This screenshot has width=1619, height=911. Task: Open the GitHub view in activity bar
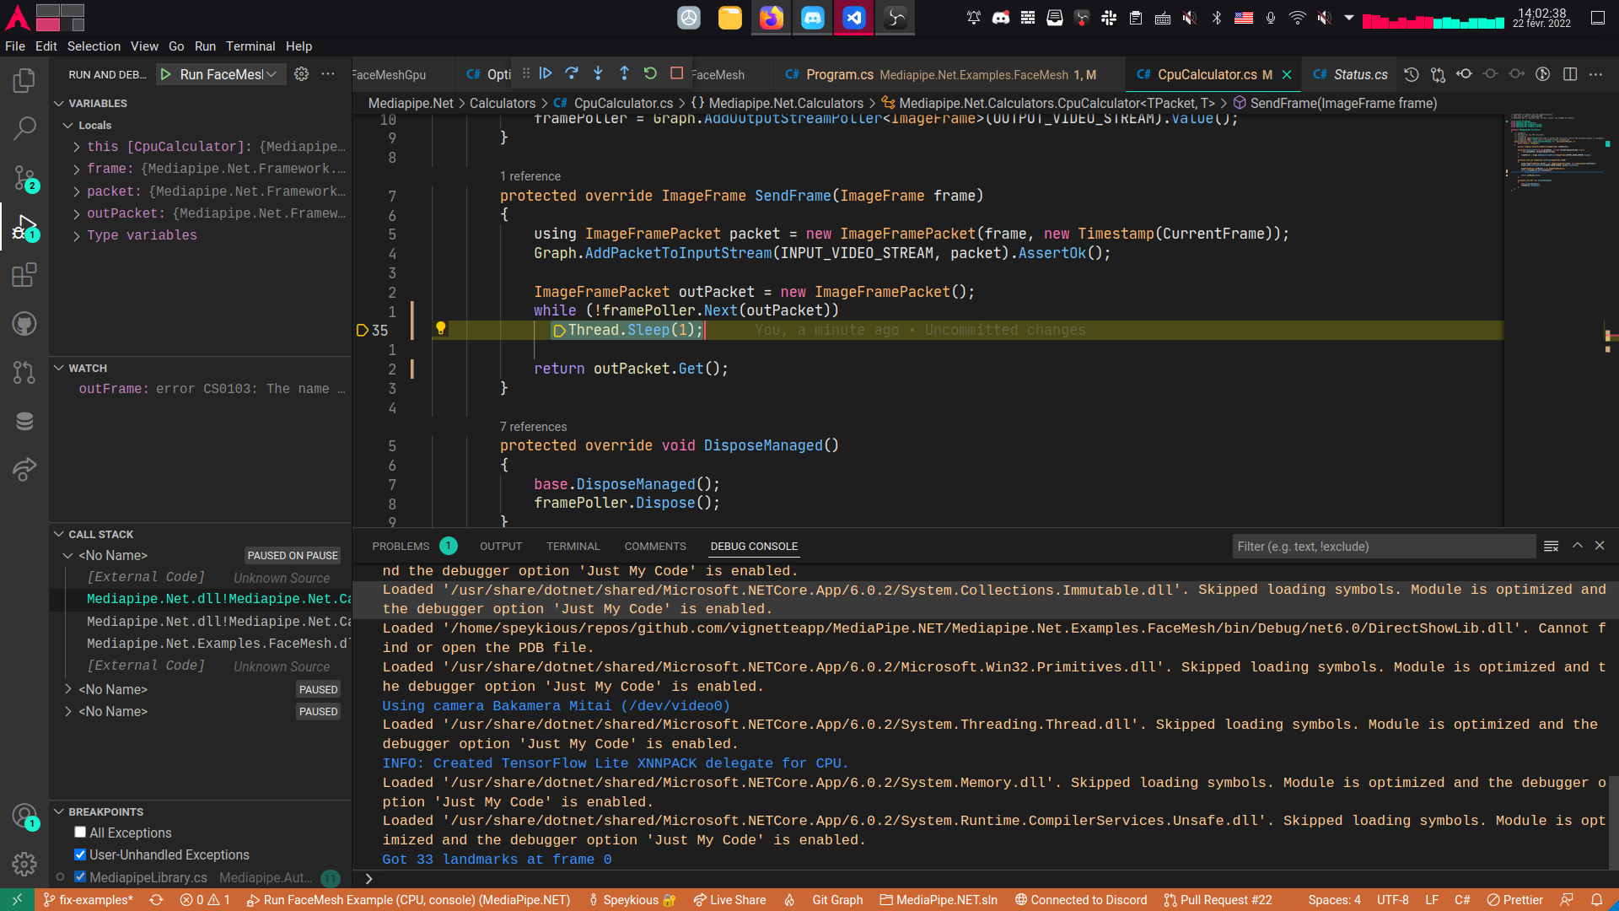24,324
